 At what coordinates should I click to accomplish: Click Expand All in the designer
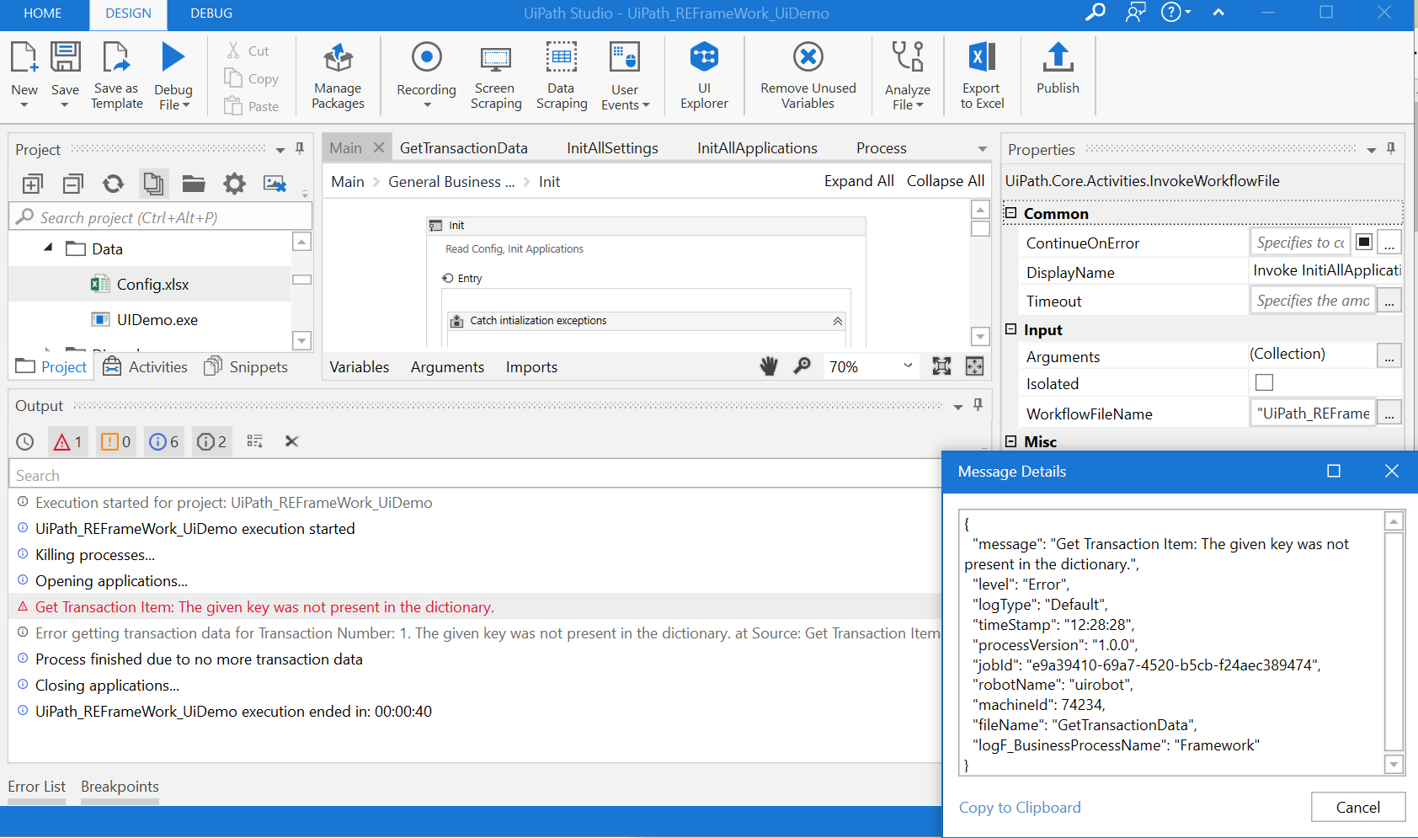click(859, 181)
